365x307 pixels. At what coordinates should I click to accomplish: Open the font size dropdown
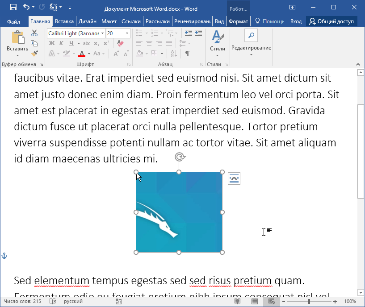127,33
